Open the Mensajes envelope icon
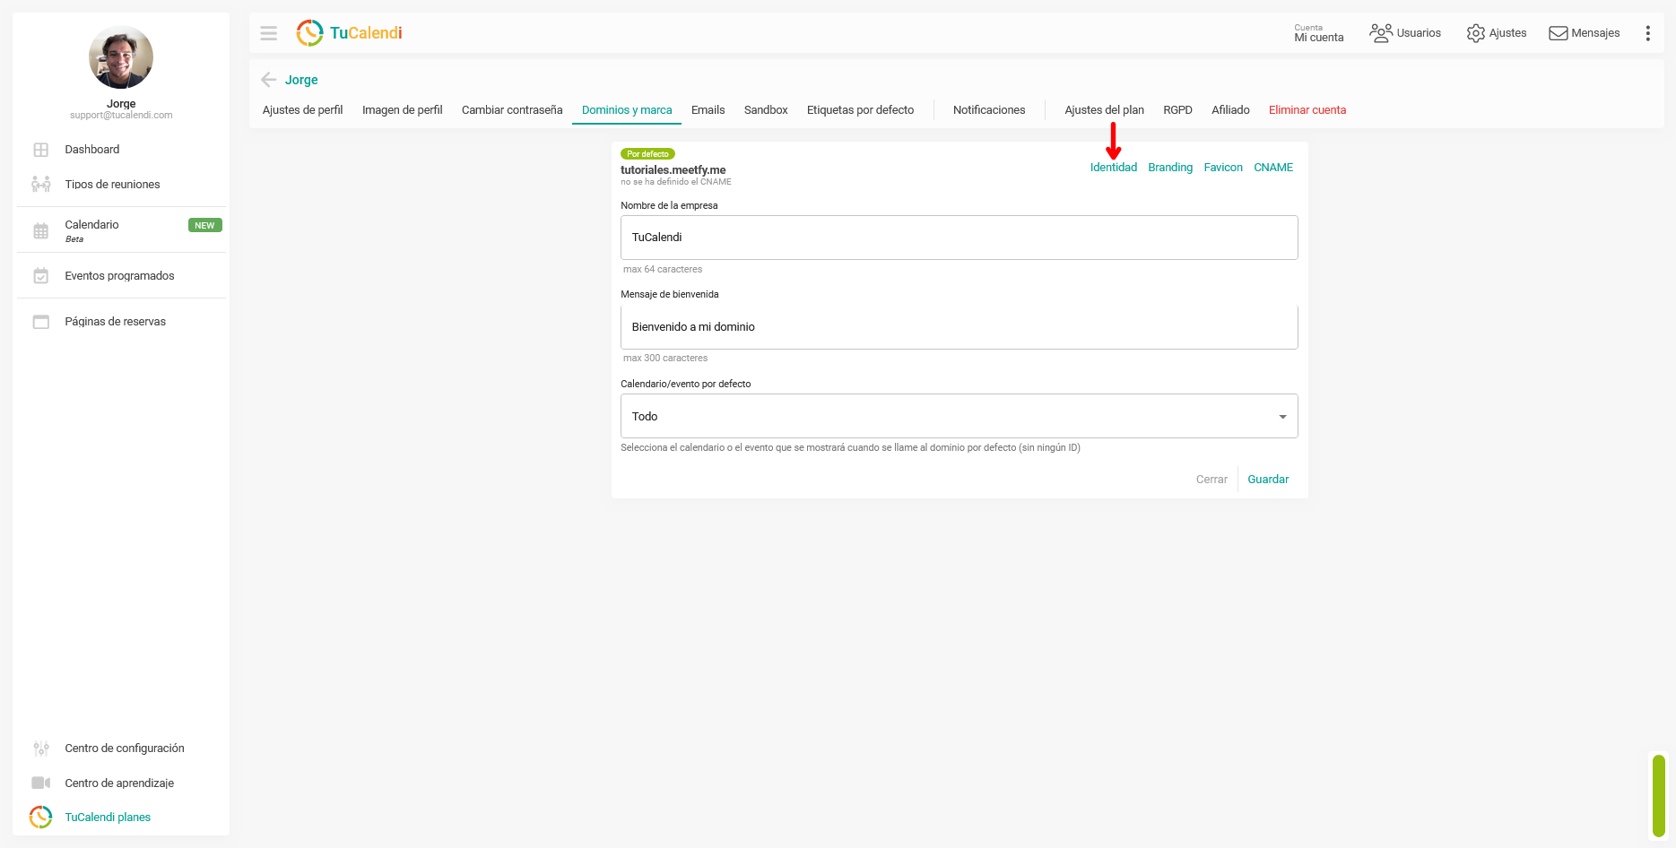1676x848 pixels. (x=1559, y=33)
